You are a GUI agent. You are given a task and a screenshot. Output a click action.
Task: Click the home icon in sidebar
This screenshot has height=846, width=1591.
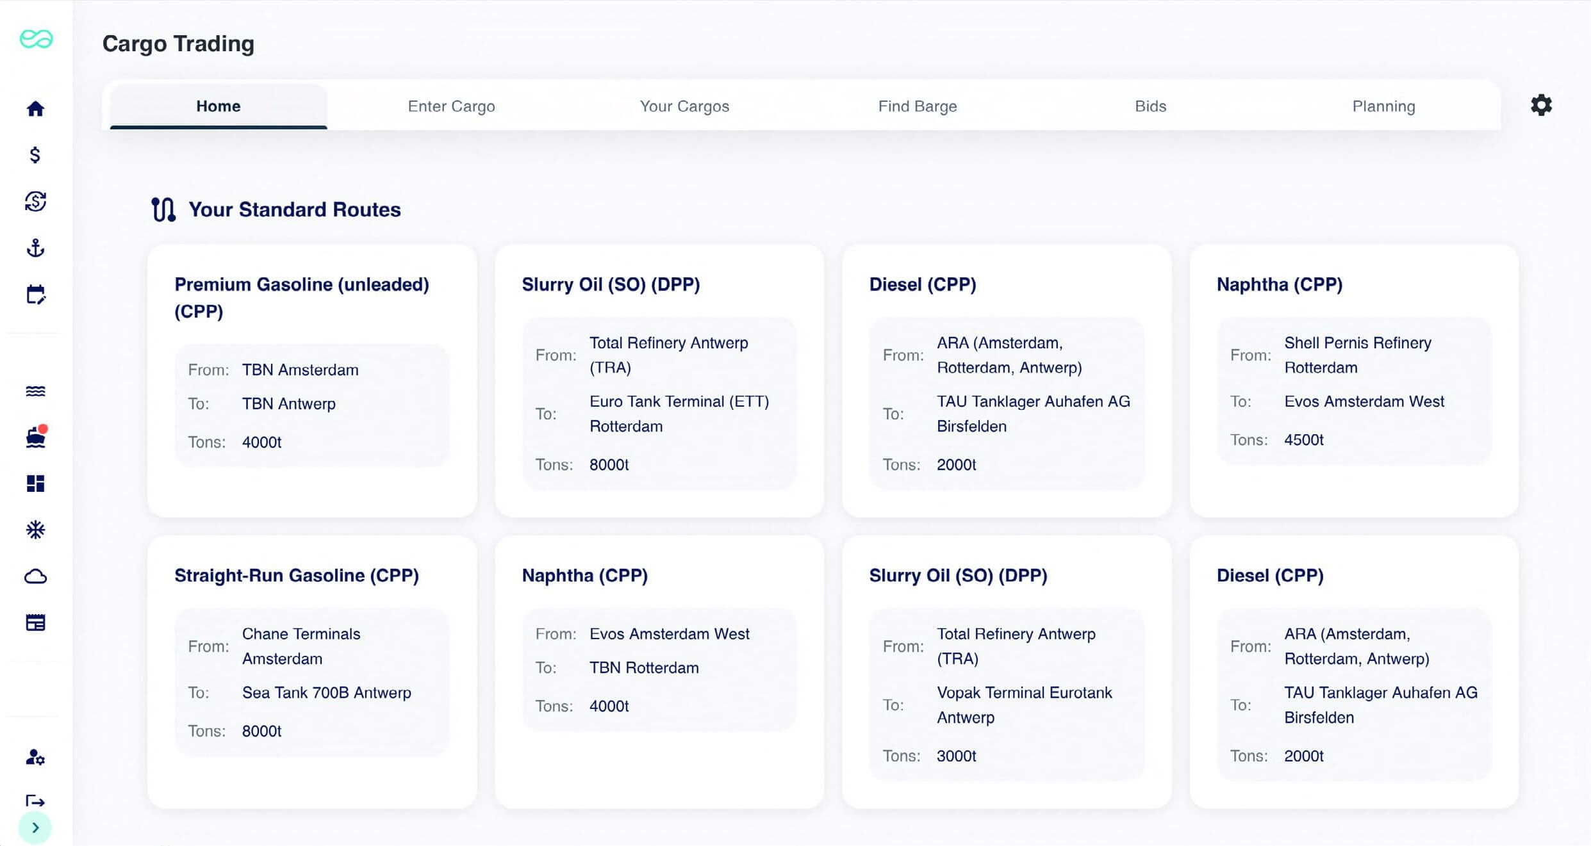point(35,108)
